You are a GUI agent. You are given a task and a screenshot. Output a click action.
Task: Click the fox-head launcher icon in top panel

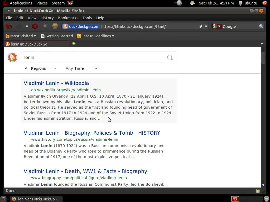[70, 3]
